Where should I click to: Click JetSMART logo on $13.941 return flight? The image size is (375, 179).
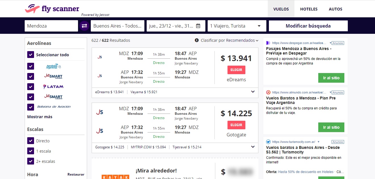pyautogui.click(x=99, y=76)
